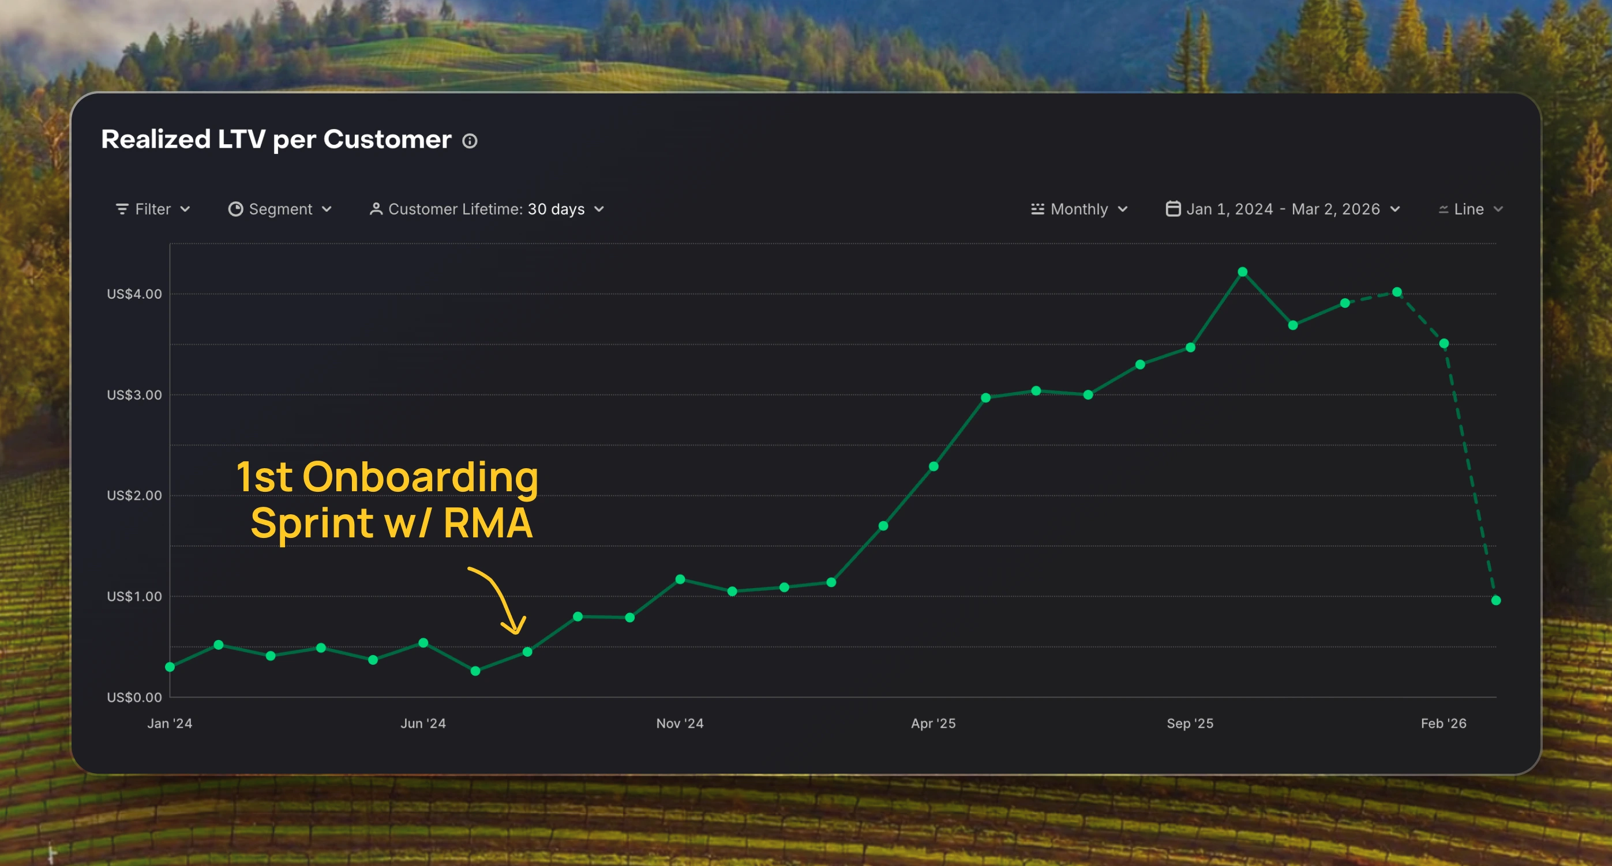This screenshot has height=866, width=1612.
Task: Click the Line chart type icon
Action: pos(1443,209)
